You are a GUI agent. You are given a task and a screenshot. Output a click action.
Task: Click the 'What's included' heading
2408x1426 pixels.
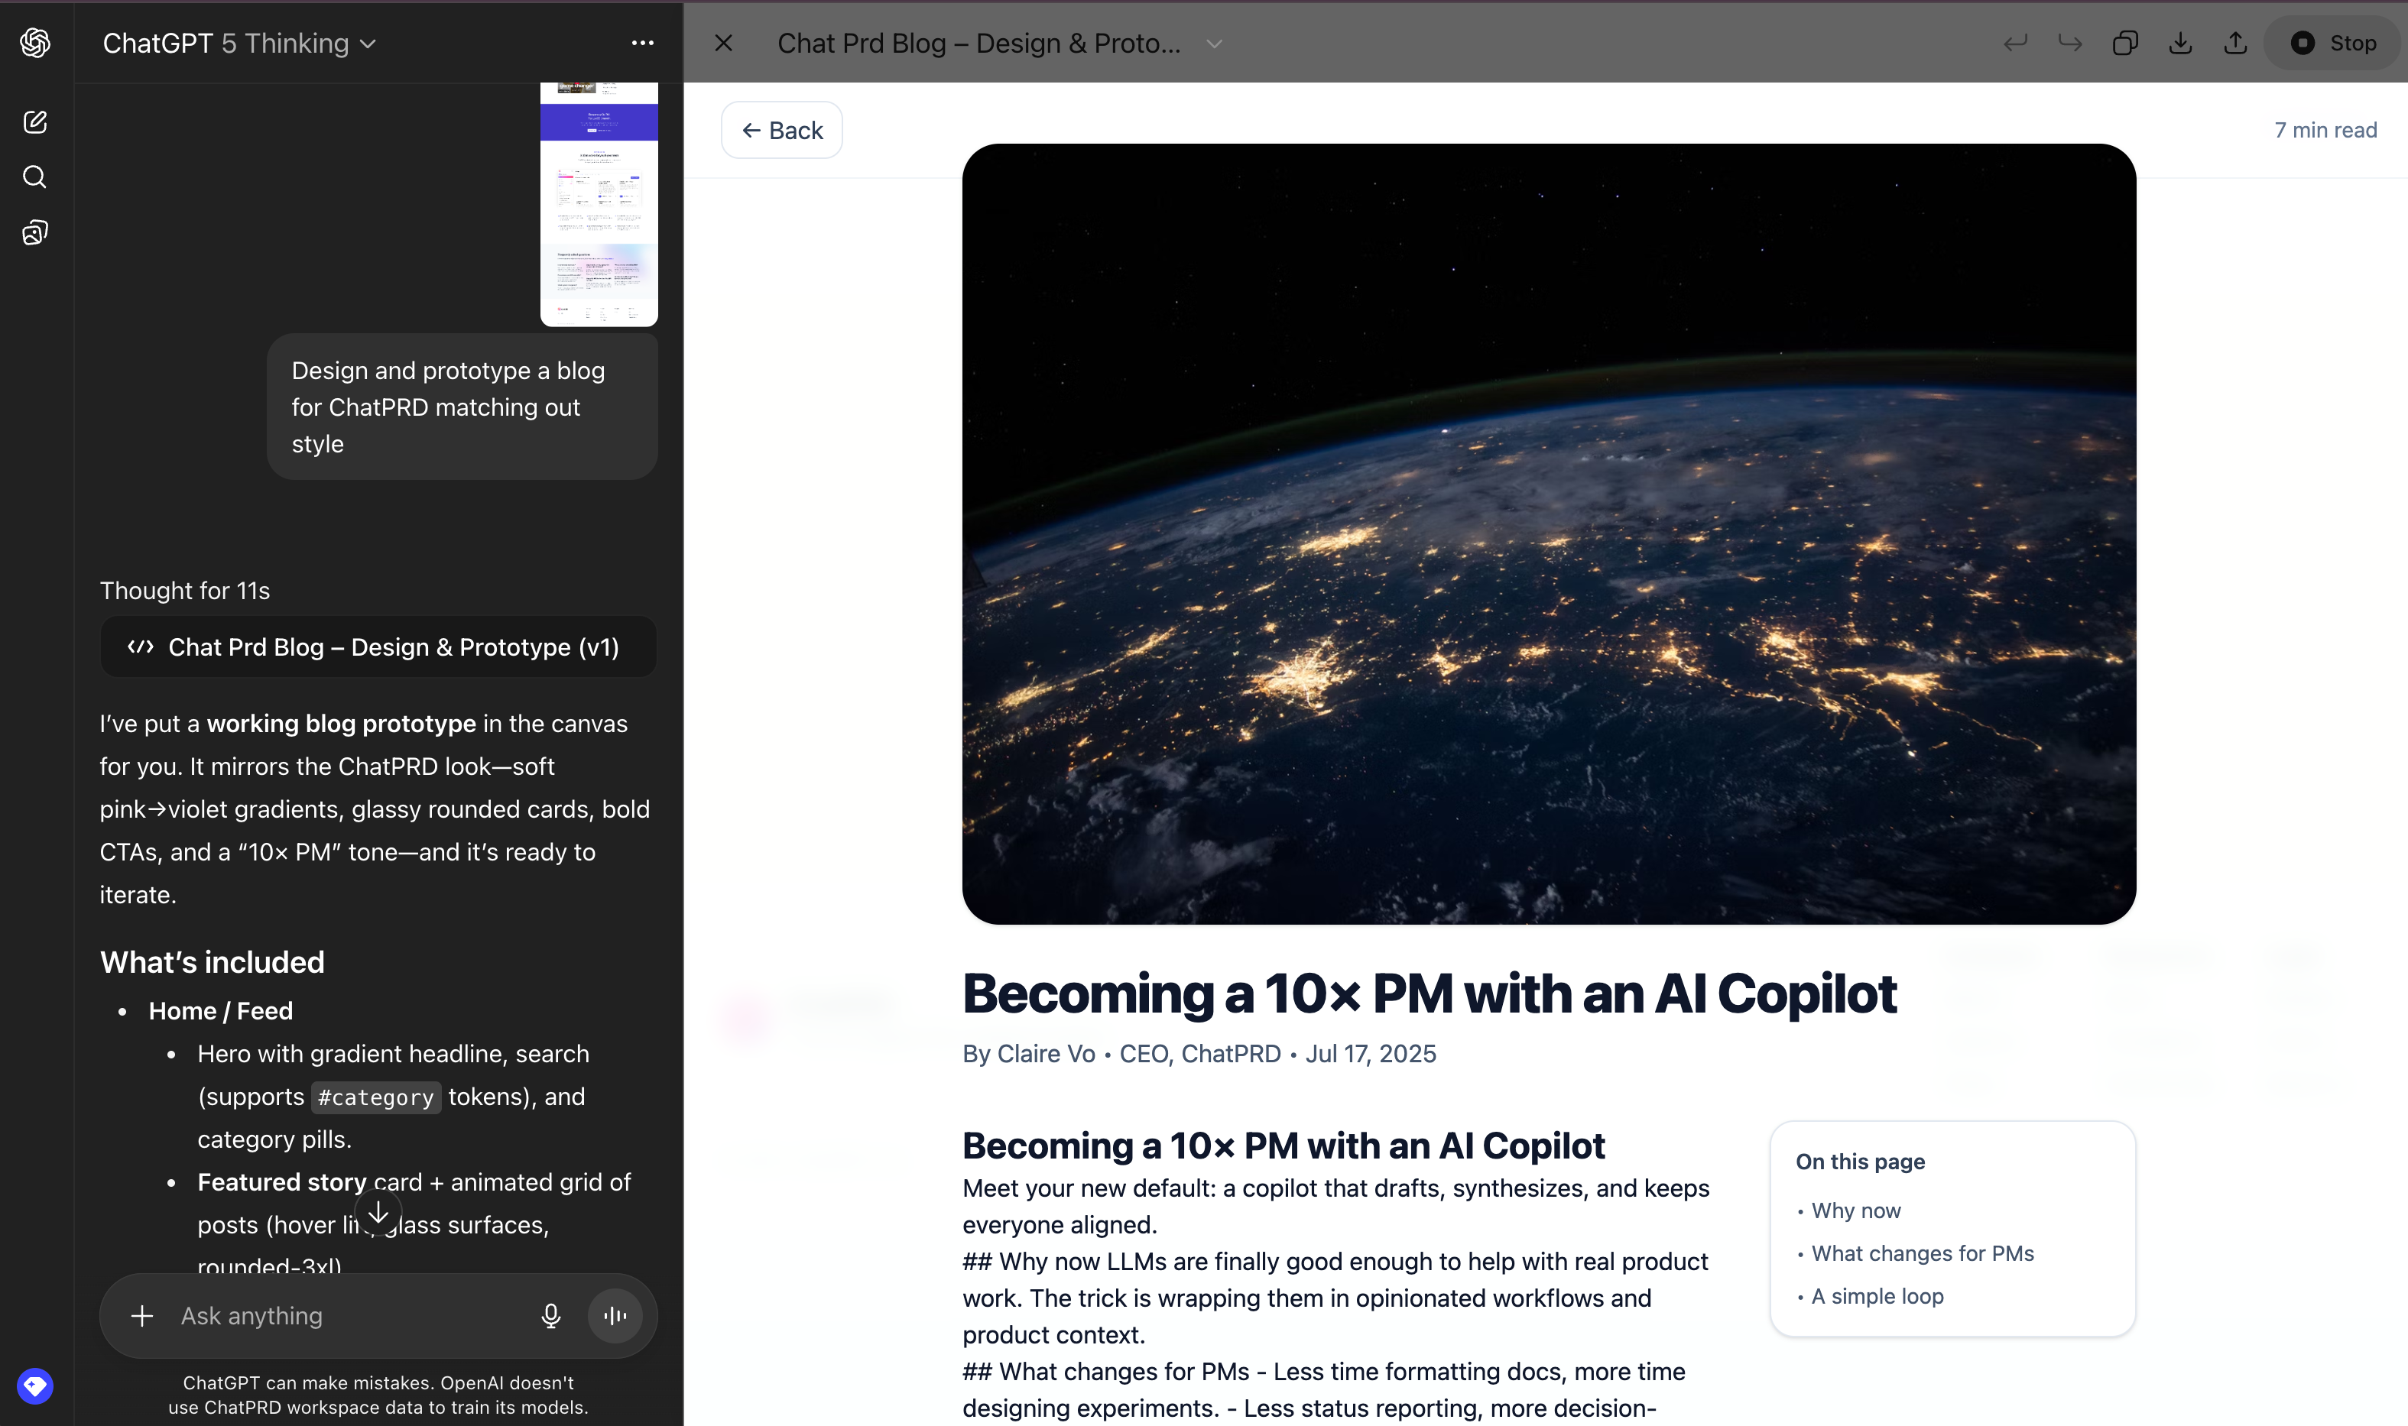click(x=213, y=962)
